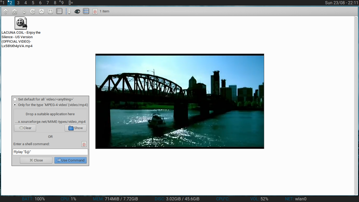Click the select-all toolbar icon

click(x=86, y=11)
